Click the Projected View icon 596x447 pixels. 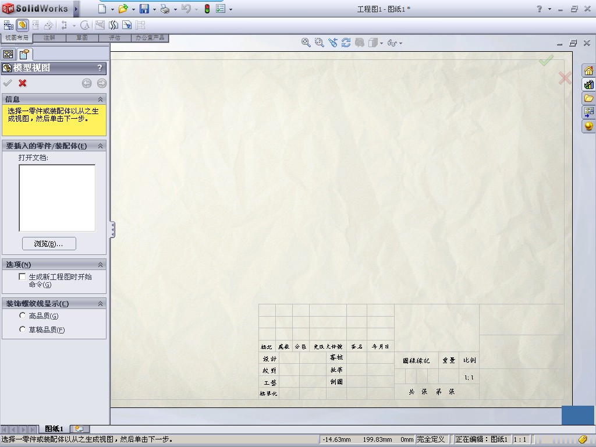[x=36, y=26]
